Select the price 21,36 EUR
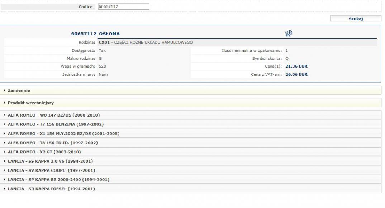Viewport: 385px width, 208px height. click(x=296, y=66)
